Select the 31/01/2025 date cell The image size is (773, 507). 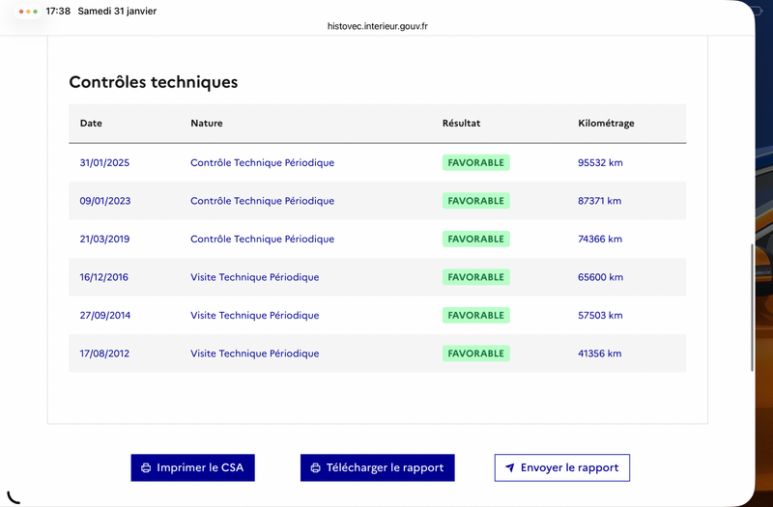point(104,163)
